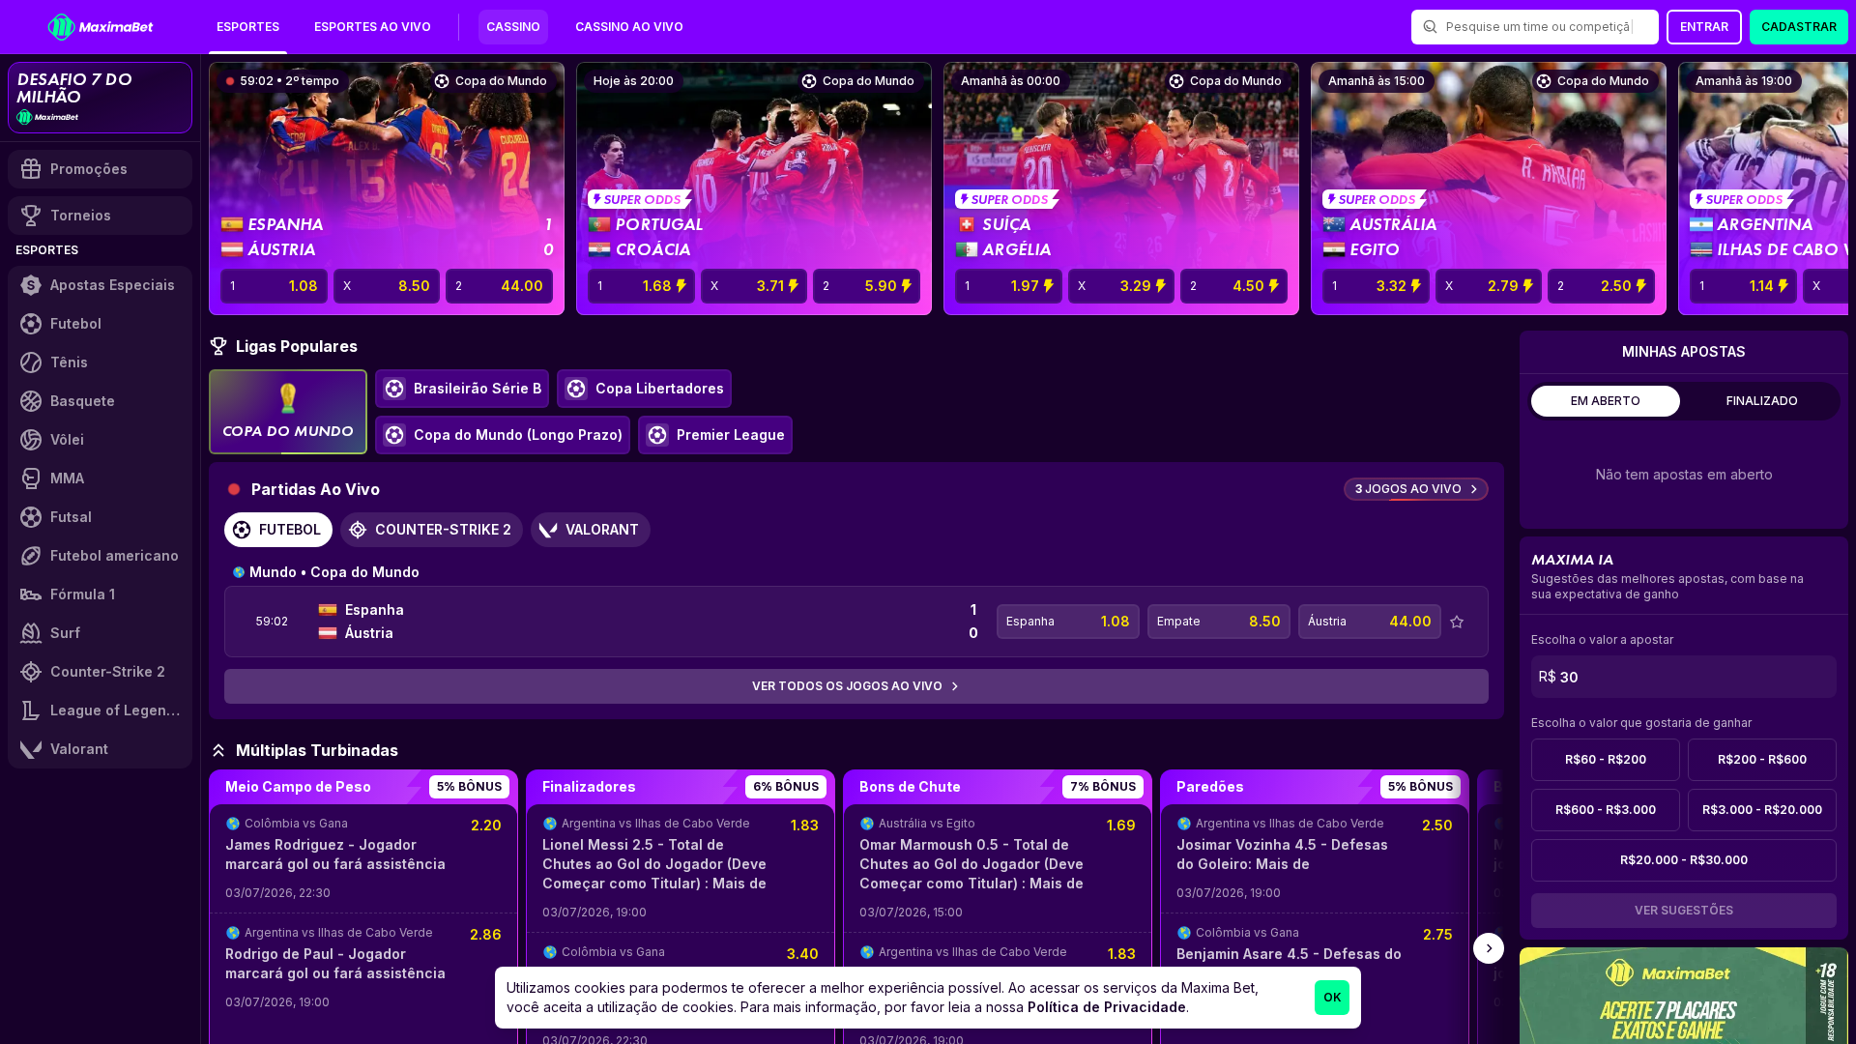Click the Ligas Populares trophy icon
The height and width of the screenshot is (1044, 1856).
218,346
